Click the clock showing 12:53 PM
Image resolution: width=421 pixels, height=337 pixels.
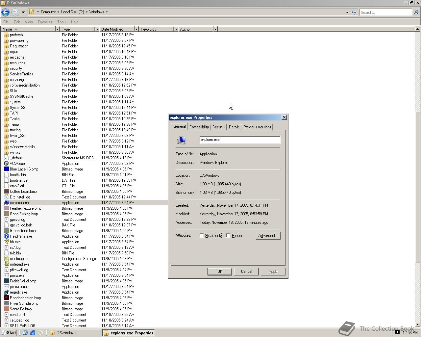pos(410,333)
